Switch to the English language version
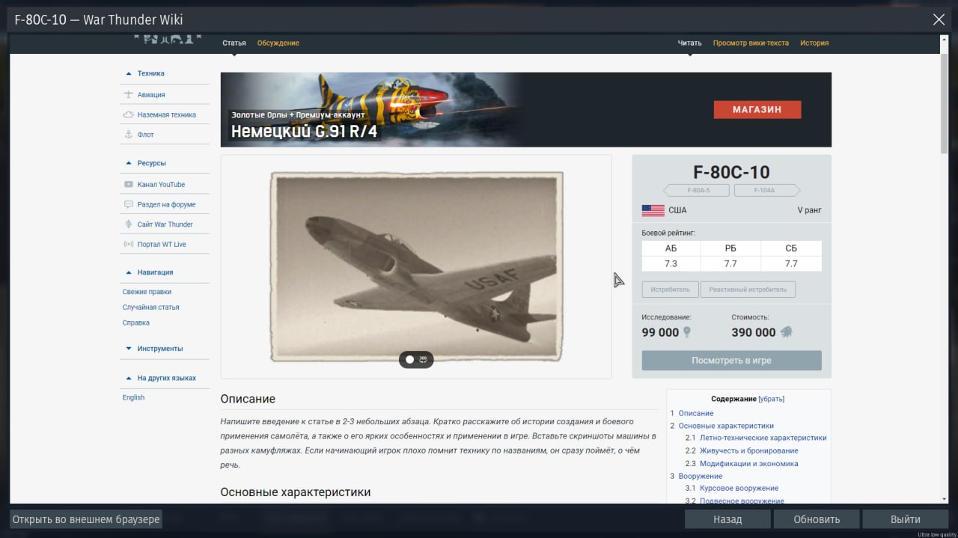 (x=133, y=397)
